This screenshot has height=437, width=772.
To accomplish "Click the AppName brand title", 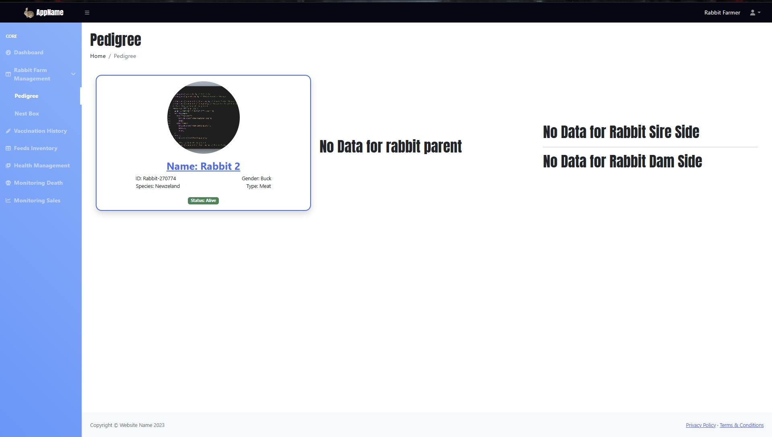I will pyautogui.click(x=50, y=12).
